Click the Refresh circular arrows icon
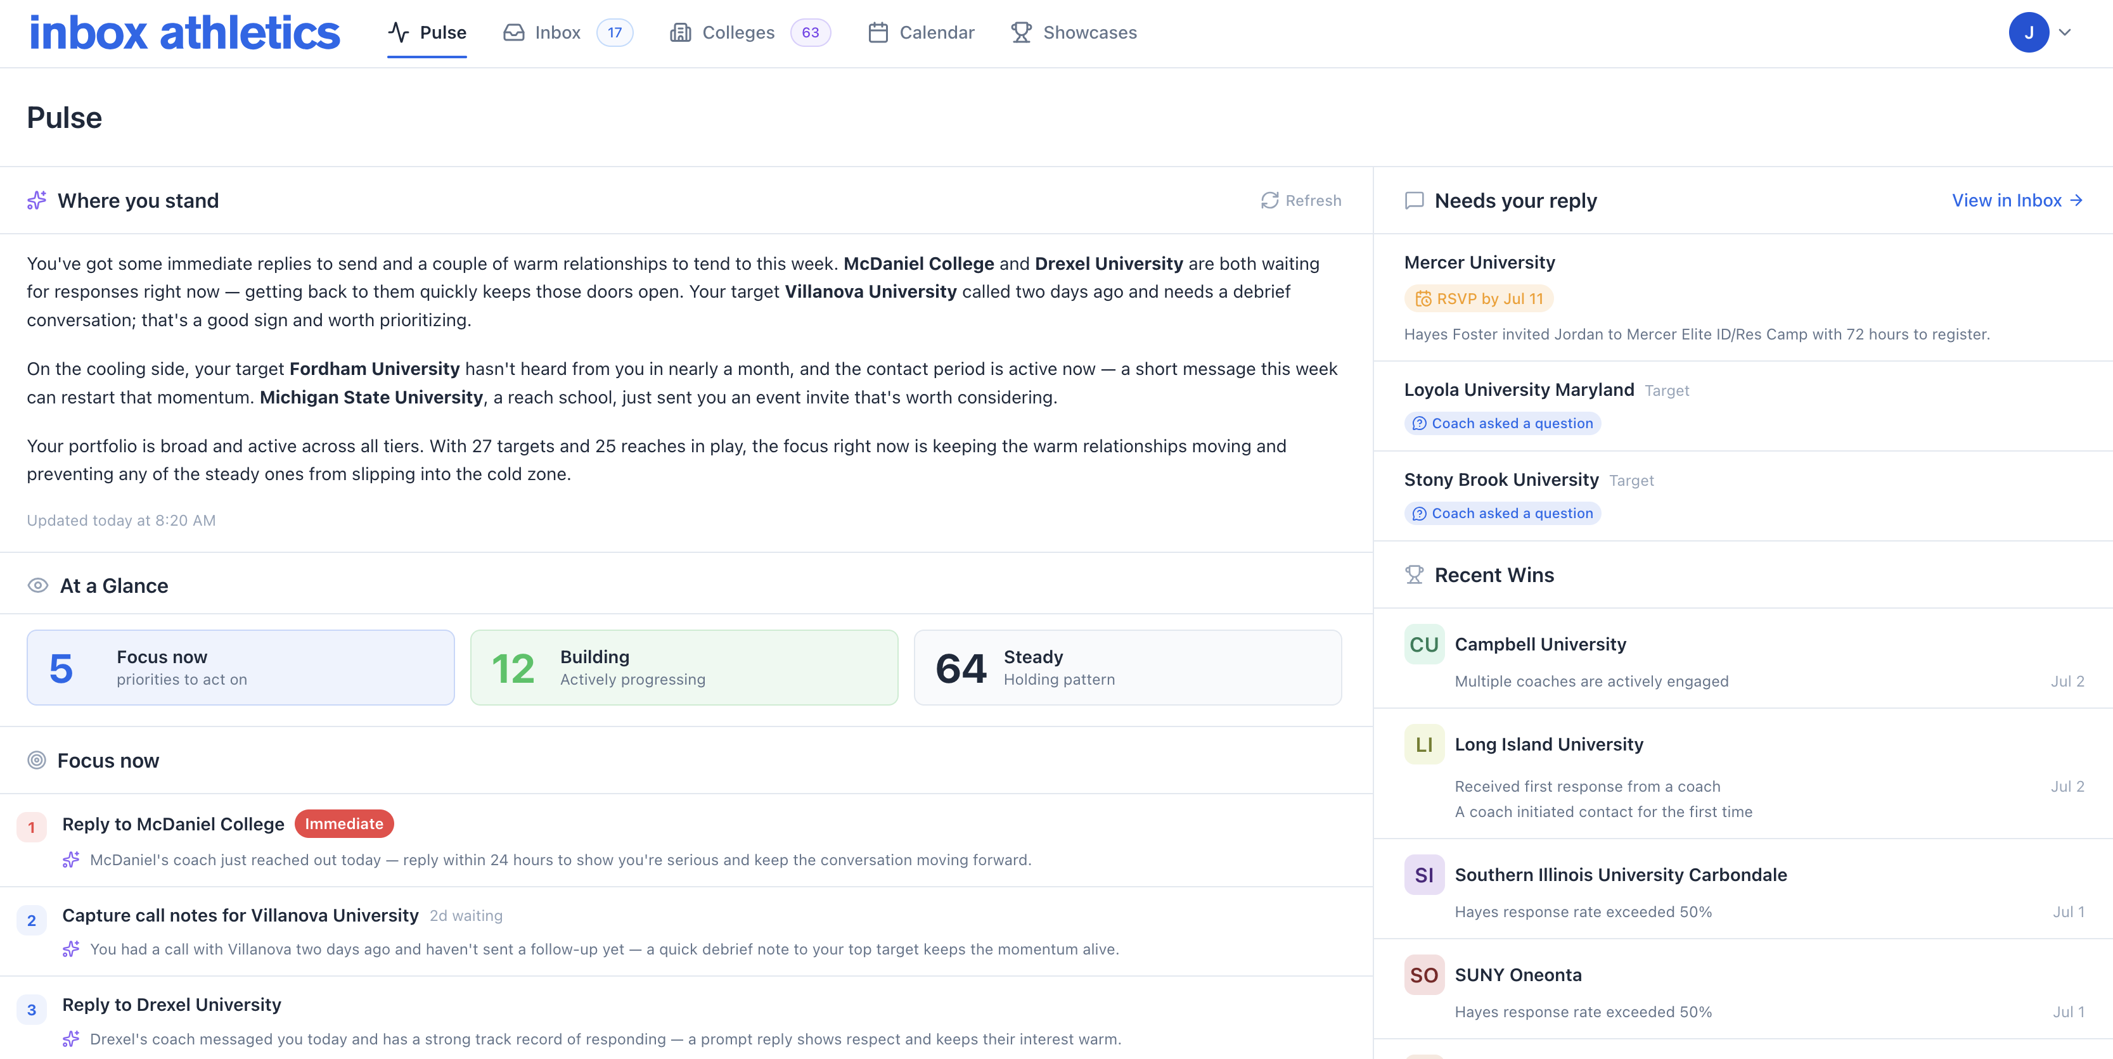This screenshot has height=1059, width=2113. (1270, 200)
